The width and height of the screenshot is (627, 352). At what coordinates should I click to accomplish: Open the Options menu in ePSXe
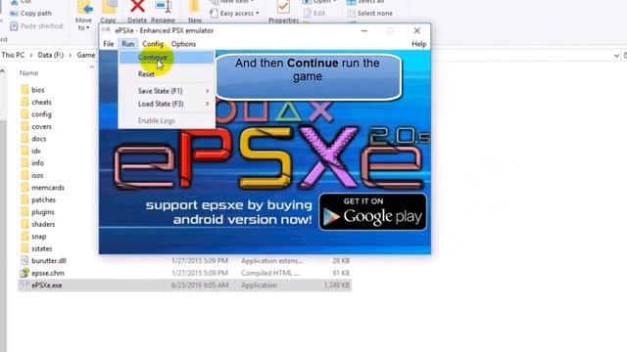(183, 44)
